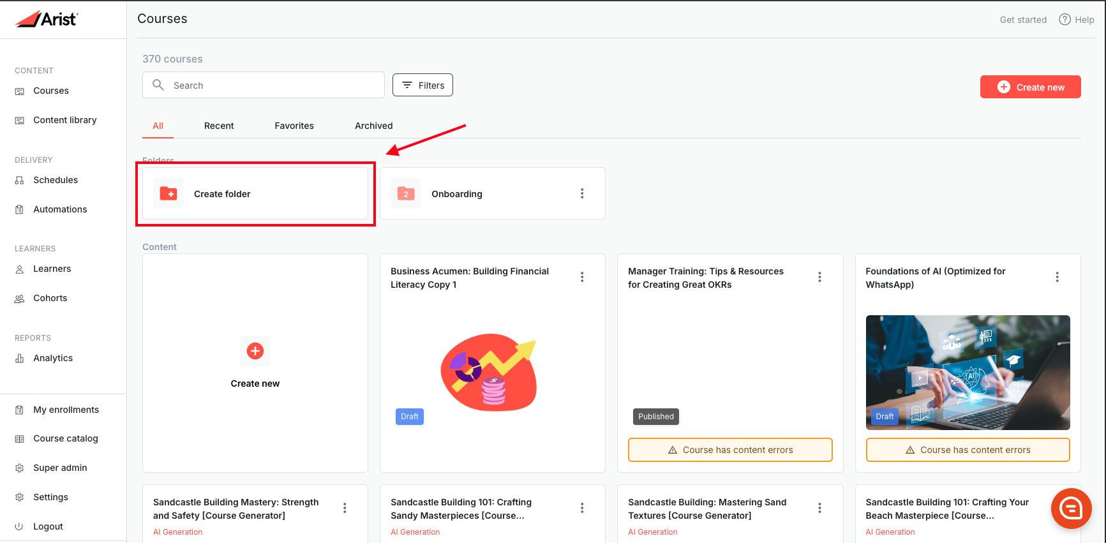Open Settings via its gear icon

(x=20, y=498)
